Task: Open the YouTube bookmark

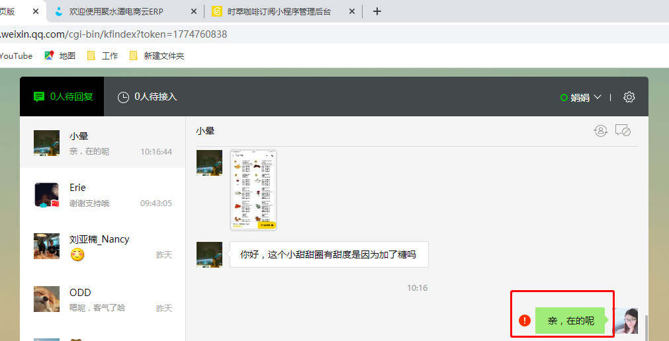Action: point(17,56)
